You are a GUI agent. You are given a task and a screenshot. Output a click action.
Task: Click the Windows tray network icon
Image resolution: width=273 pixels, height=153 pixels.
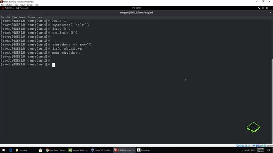click(246, 150)
